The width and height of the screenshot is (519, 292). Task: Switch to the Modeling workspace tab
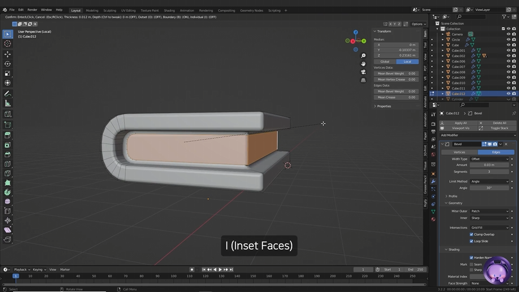[x=92, y=10]
